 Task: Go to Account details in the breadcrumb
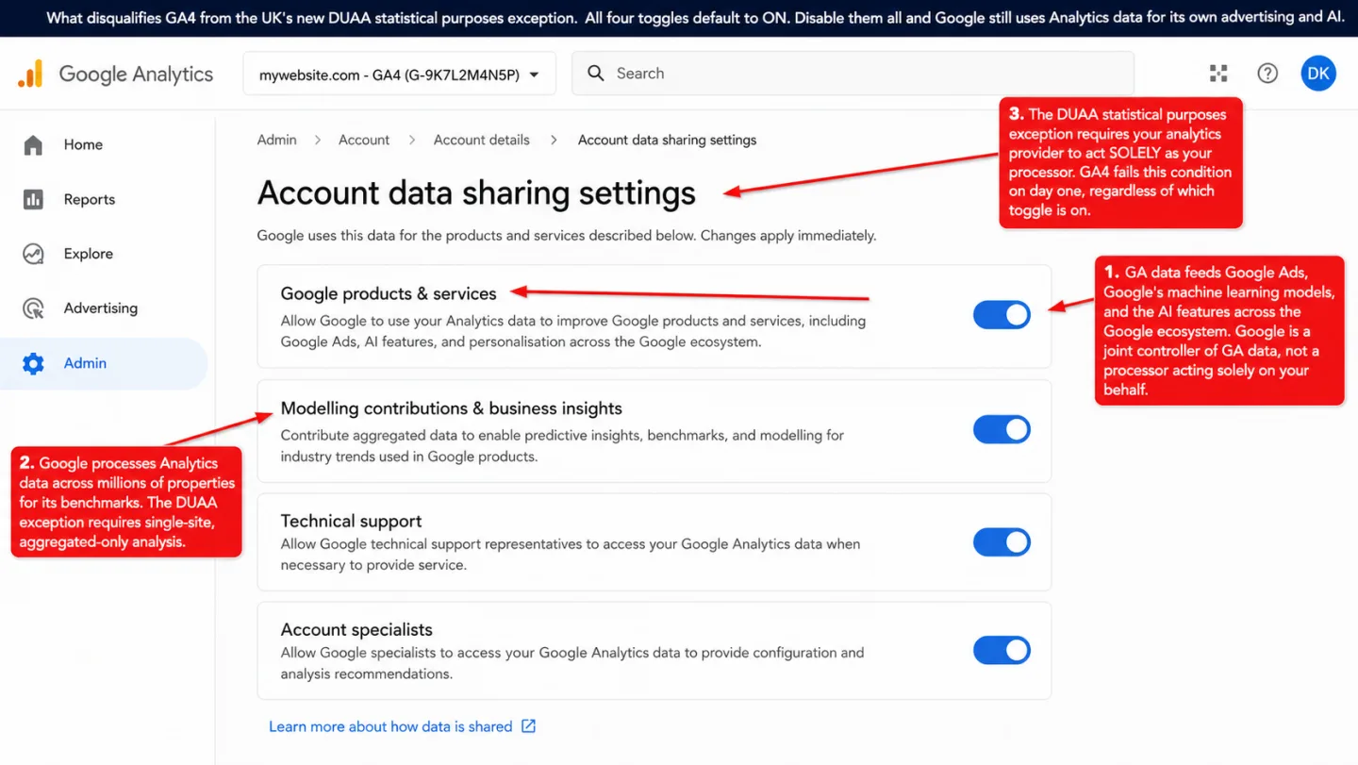[481, 140]
